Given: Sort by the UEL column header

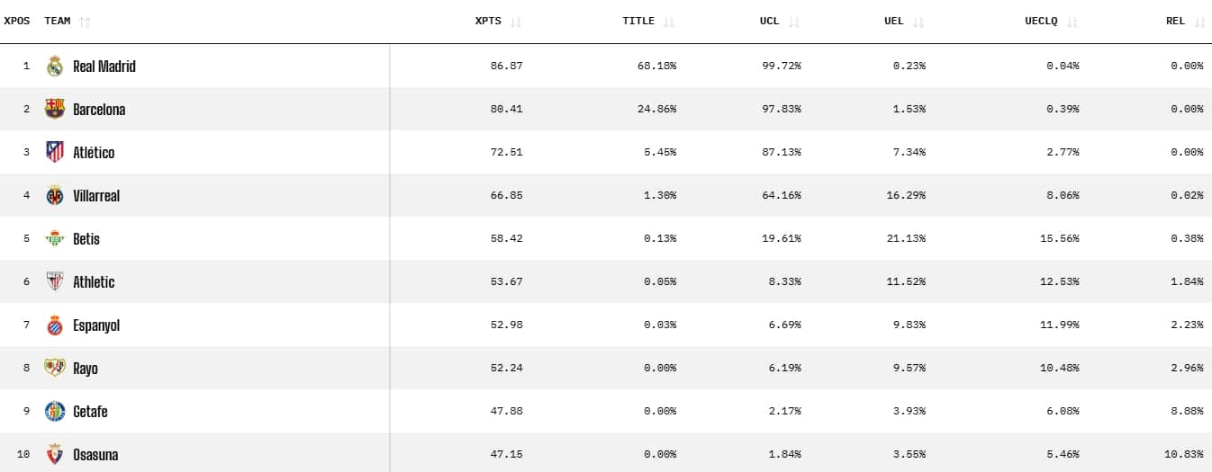Looking at the screenshot, I should pos(894,21).
